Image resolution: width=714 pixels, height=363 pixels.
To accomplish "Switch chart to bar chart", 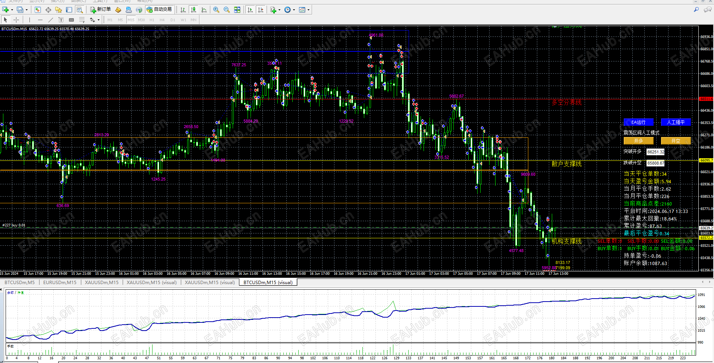I will 183,10.
